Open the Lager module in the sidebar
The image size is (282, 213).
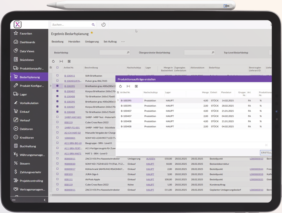(x=23, y=94)
